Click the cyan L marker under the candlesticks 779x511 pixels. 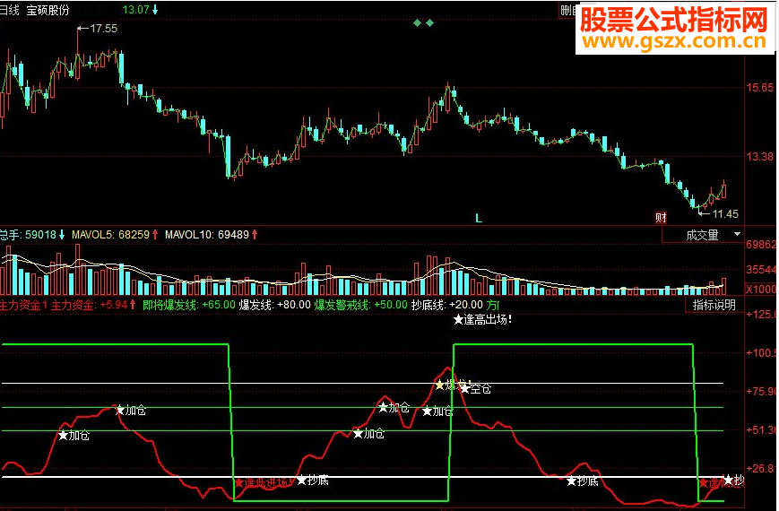pos(479,218)
